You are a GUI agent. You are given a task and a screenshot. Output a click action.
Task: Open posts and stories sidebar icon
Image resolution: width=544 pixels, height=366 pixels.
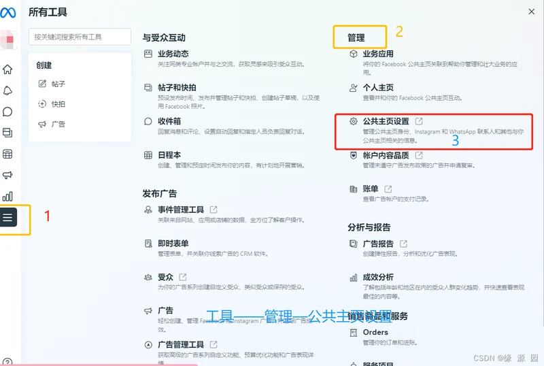[x=7, y=133]
